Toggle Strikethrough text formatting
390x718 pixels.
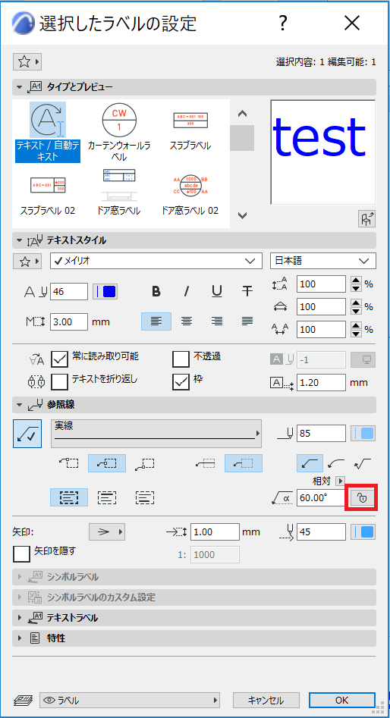247,291
